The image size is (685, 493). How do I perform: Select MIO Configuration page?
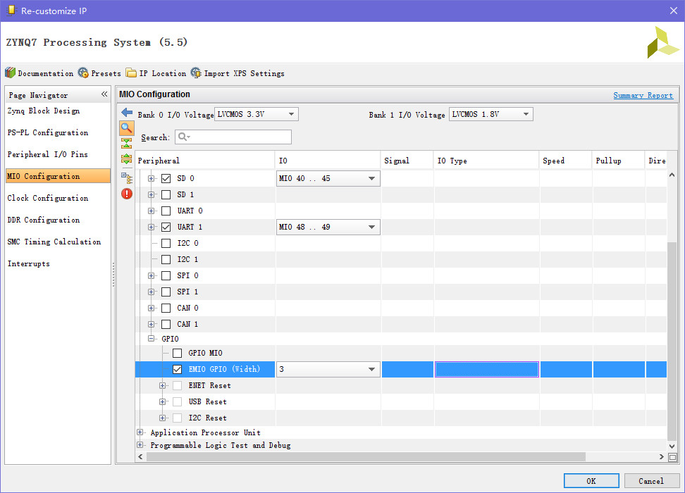pos(58,176)
